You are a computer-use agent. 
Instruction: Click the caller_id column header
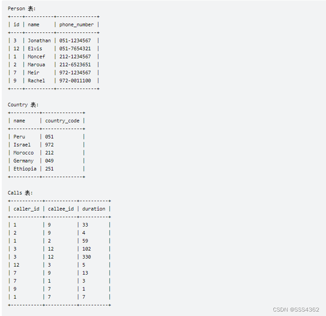(x=26, y=209)
